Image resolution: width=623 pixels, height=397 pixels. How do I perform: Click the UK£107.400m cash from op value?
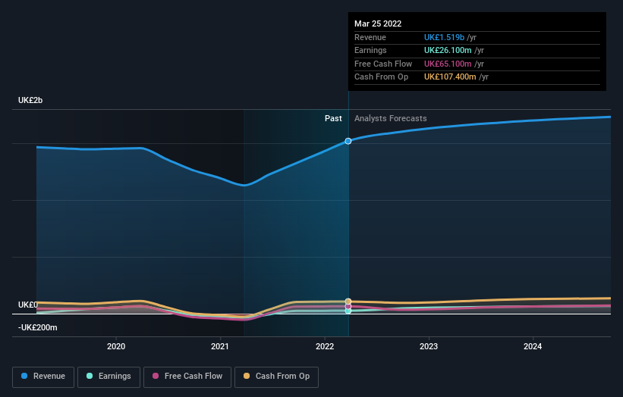click(x=450, y=77)
